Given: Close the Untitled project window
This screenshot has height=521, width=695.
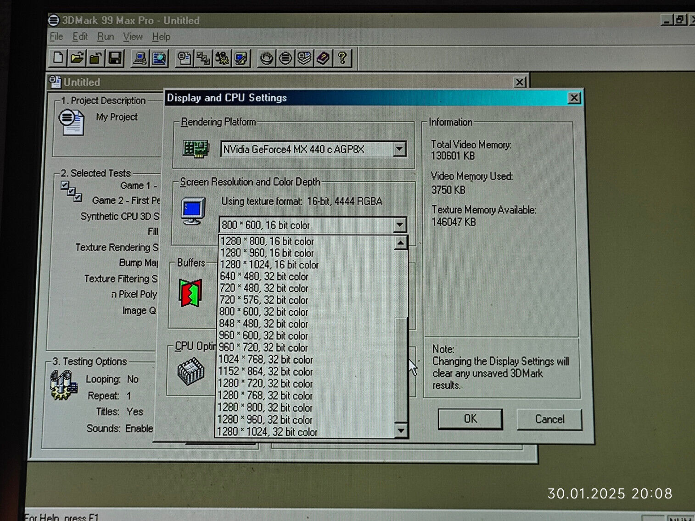Looking at the screenshot, I should [x=520, y=82].
